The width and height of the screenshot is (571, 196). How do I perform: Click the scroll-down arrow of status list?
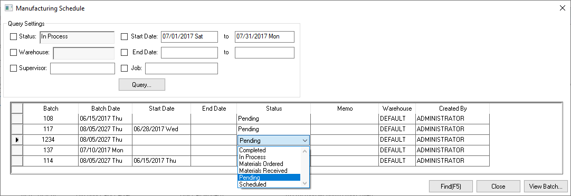tap(305, 184)
